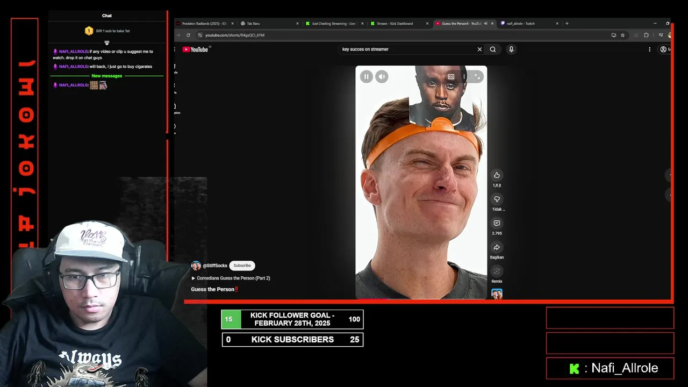Screen dimensions: 688x387
Task: Mute the Short with the volume icon
Action: tap(382, 77)
